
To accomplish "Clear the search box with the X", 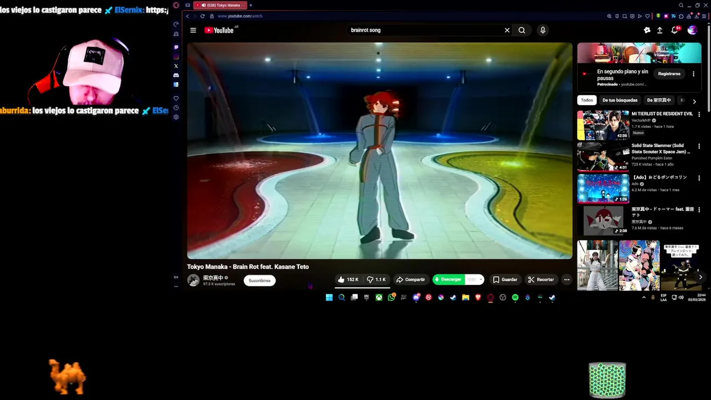I will 507,30.
